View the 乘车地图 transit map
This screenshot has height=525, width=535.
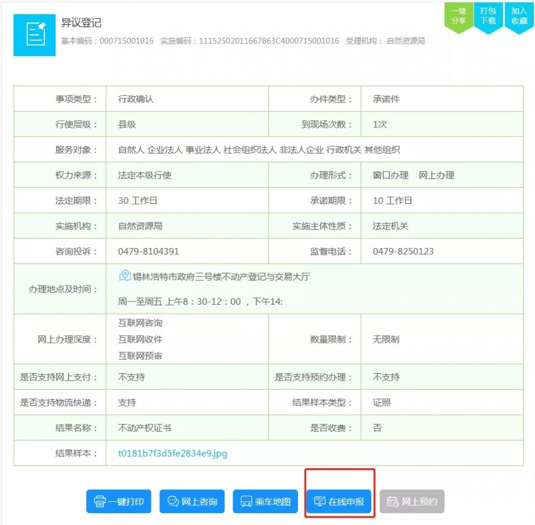point(265,501)
